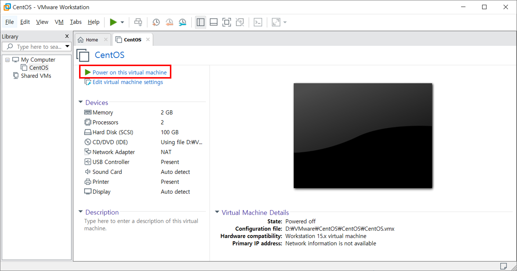Select CentOS in the Library tree
This screenshot has width=517, height=271.
coord(39,68)
